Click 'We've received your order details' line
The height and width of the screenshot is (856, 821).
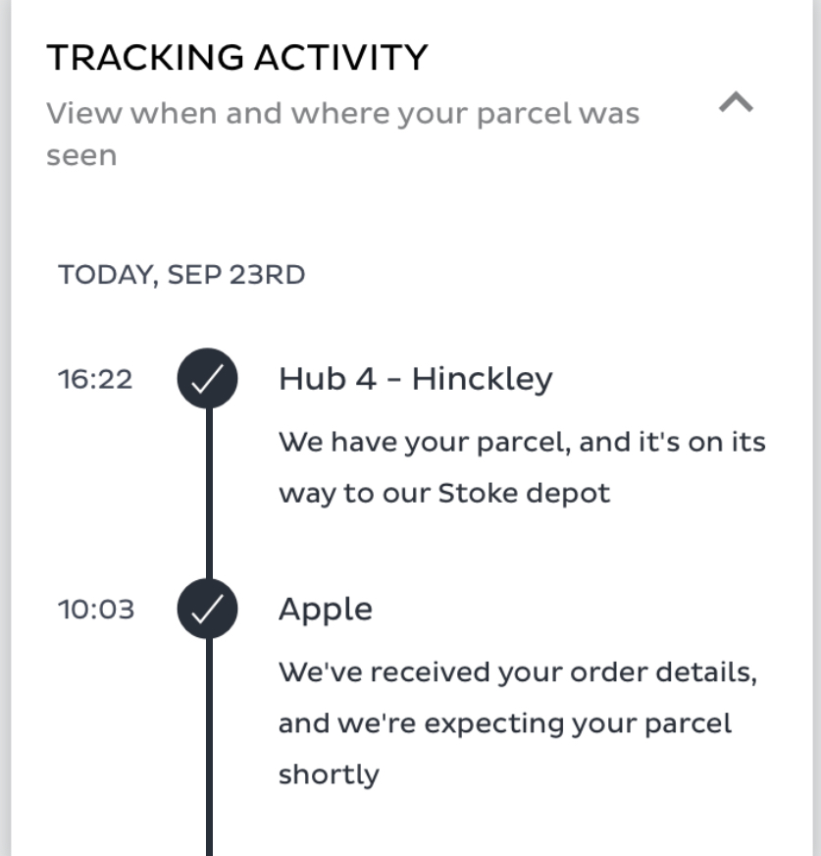(x=518, y=672)
